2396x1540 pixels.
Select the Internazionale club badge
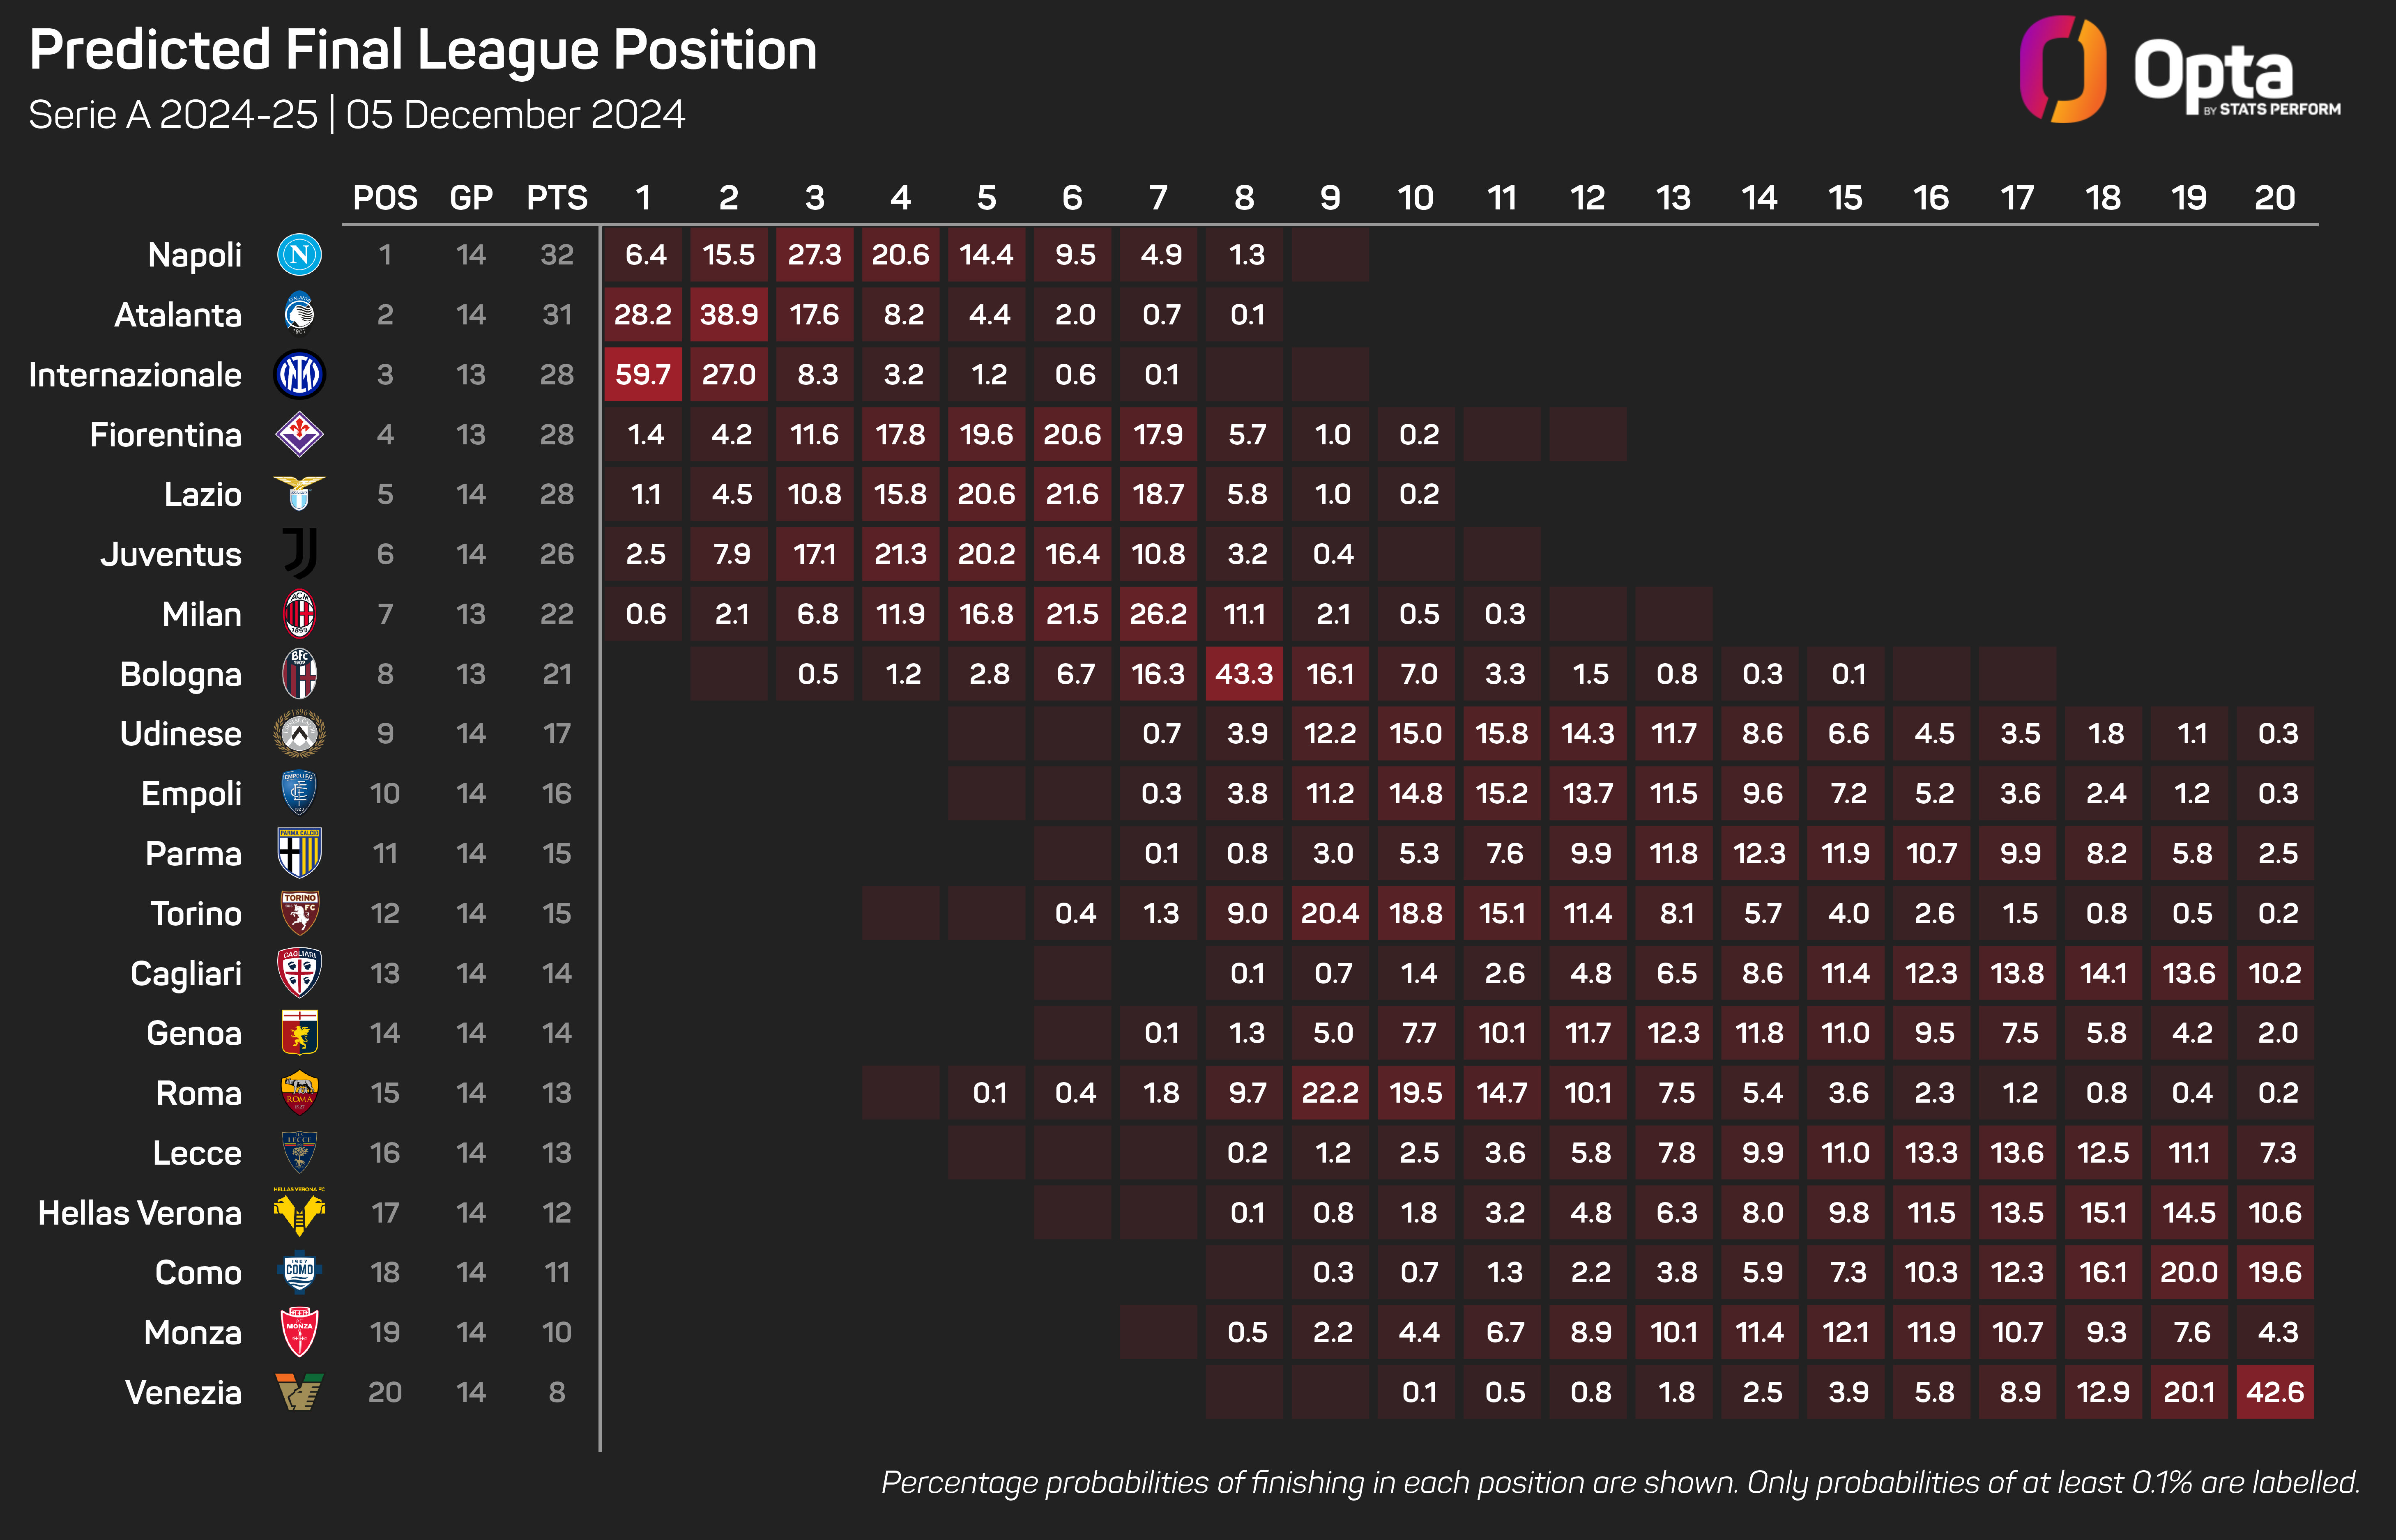tap(299, 374)
